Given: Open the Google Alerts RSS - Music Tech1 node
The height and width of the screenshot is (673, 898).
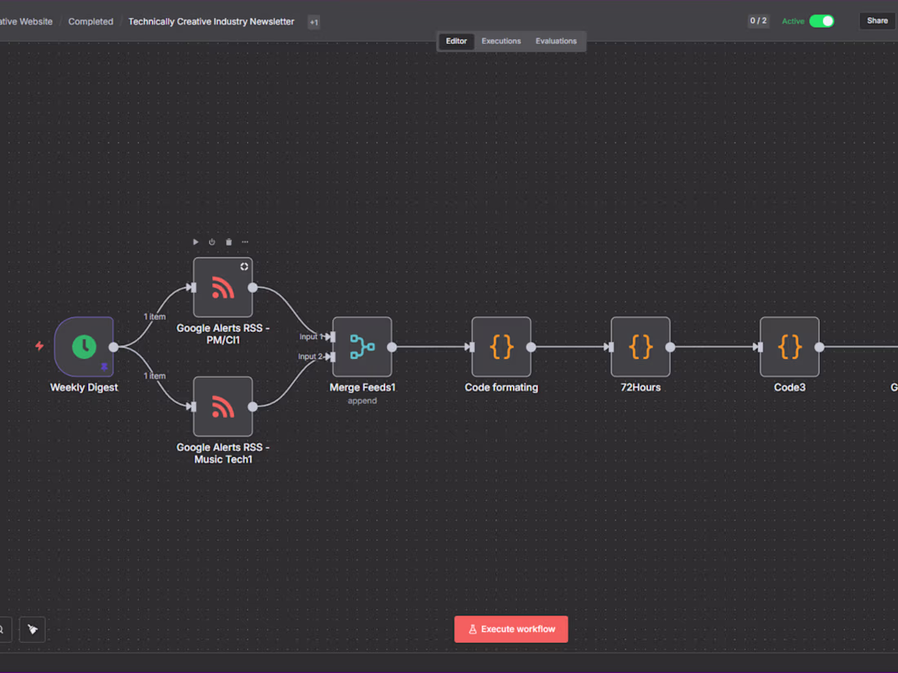Looking at the screenshot, I should pos(222,406).
